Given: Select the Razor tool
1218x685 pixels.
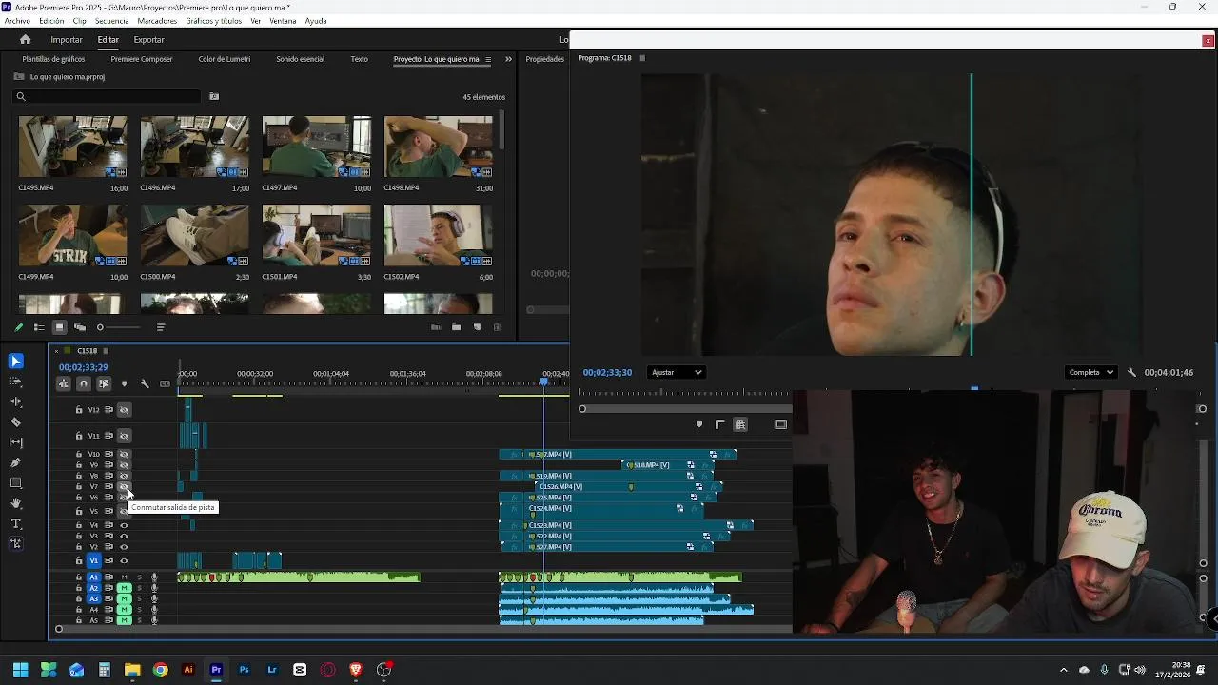Looking at the screenshot, I should click(x=15, y=421).
